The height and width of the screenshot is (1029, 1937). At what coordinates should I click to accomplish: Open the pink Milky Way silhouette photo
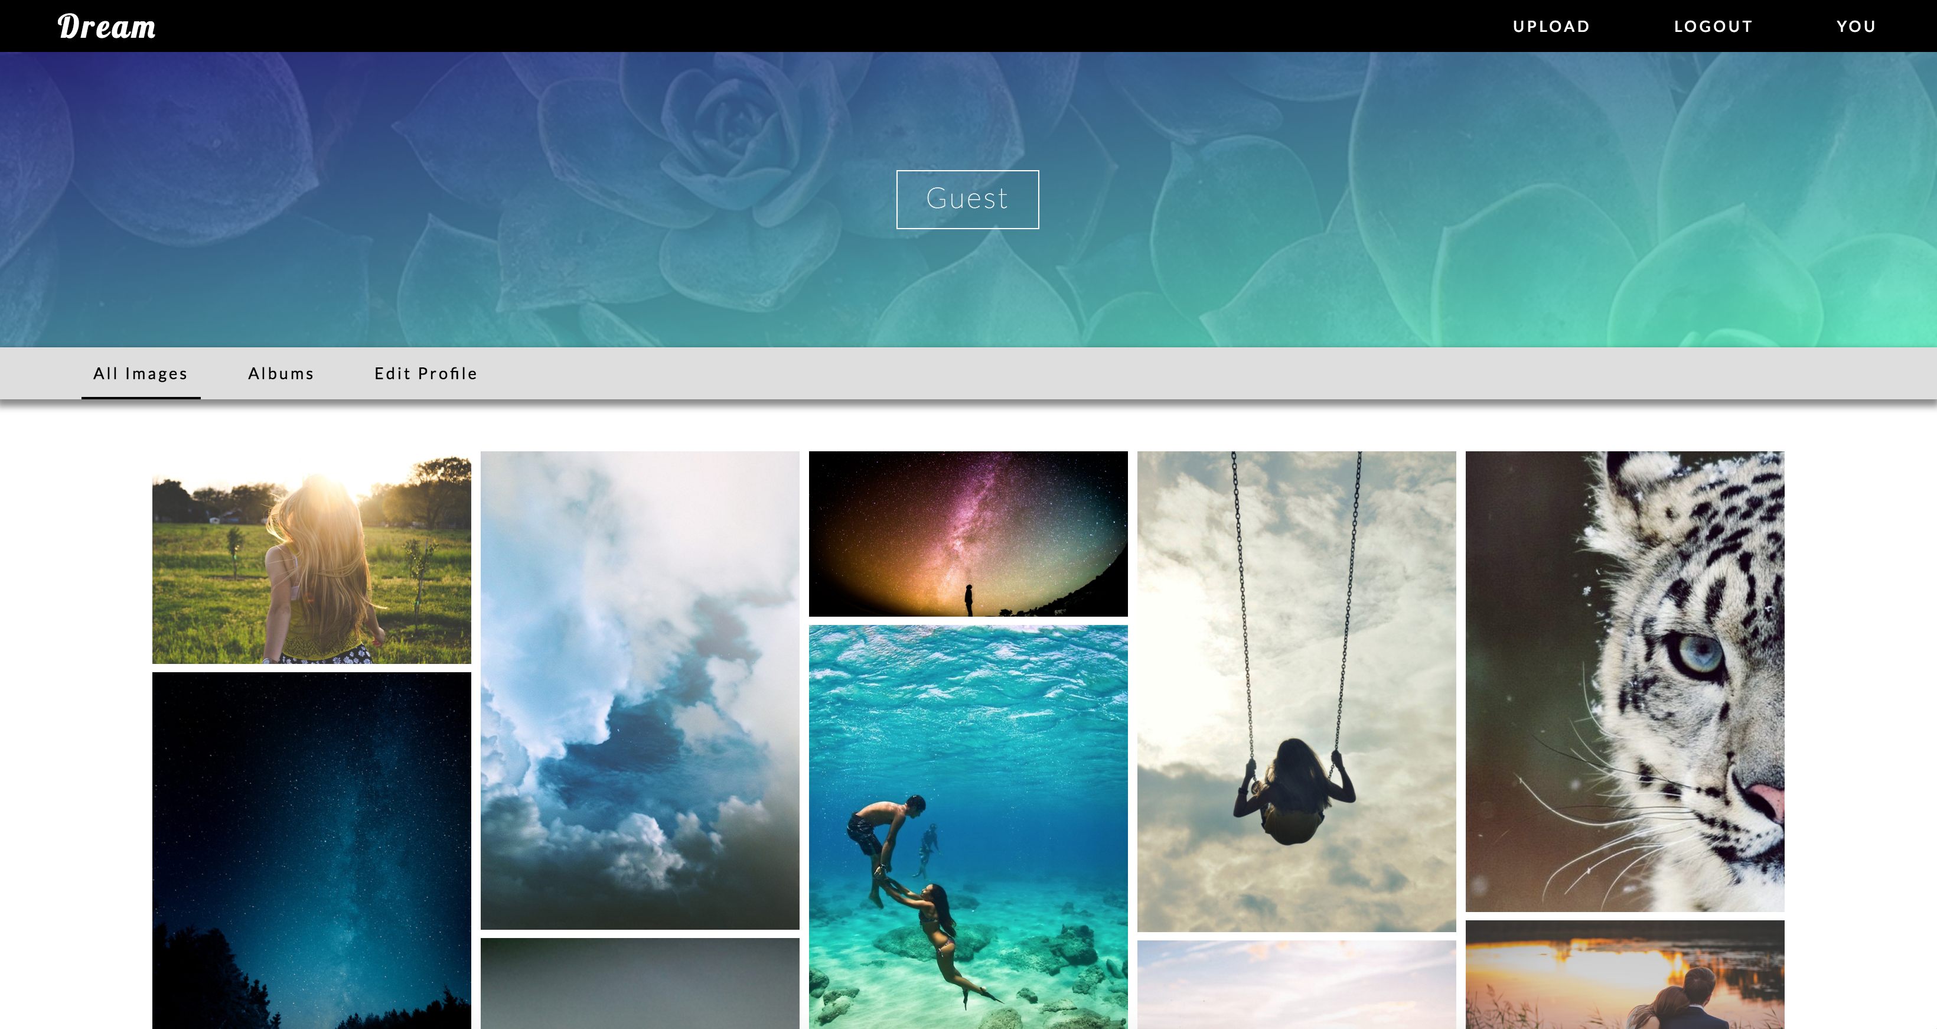tap(968, 533)
